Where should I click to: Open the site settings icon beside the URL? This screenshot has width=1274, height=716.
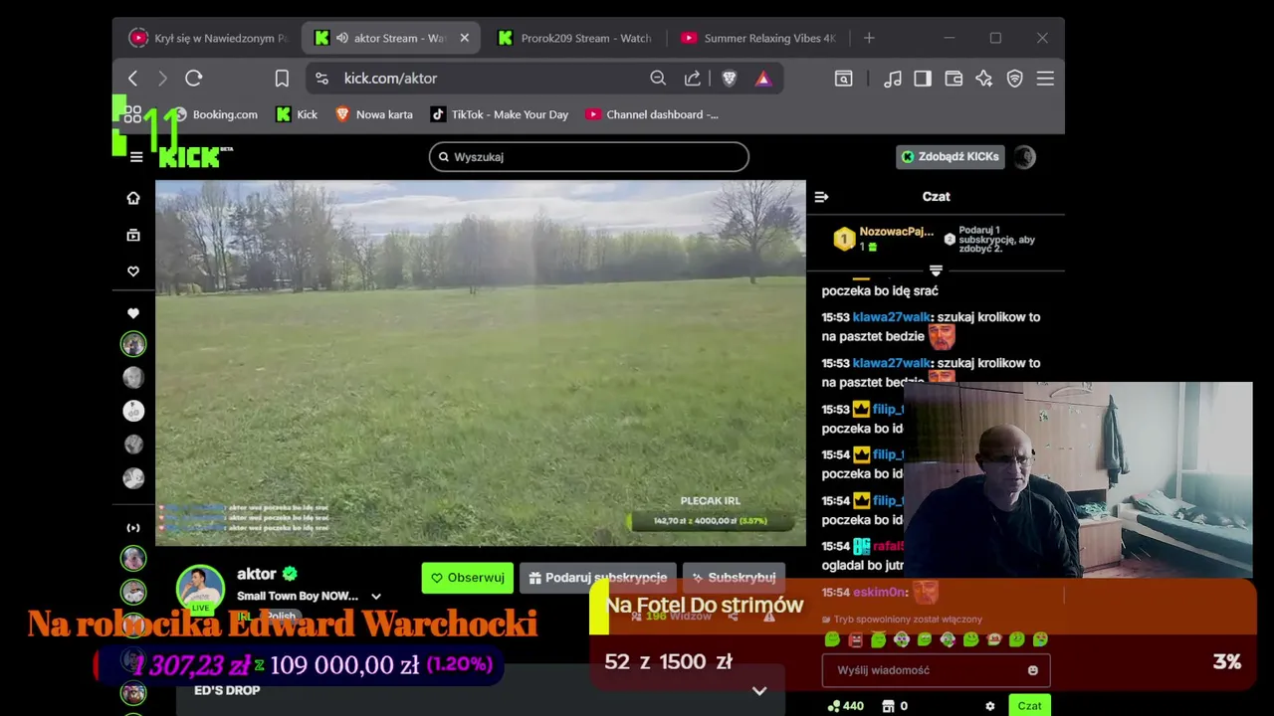click(x=320, y=79)
